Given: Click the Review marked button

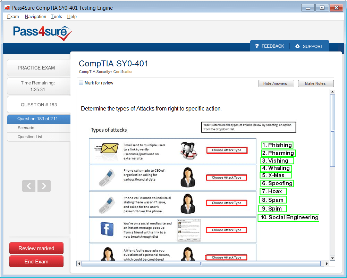Looking at the screenshot, I should [x=36, y=248].
